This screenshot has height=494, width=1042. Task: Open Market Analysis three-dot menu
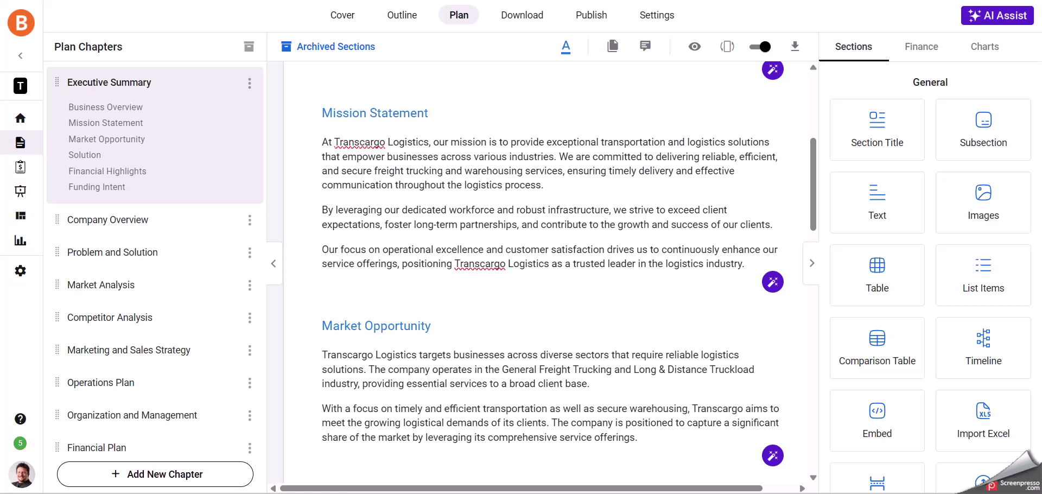point(250,285)
